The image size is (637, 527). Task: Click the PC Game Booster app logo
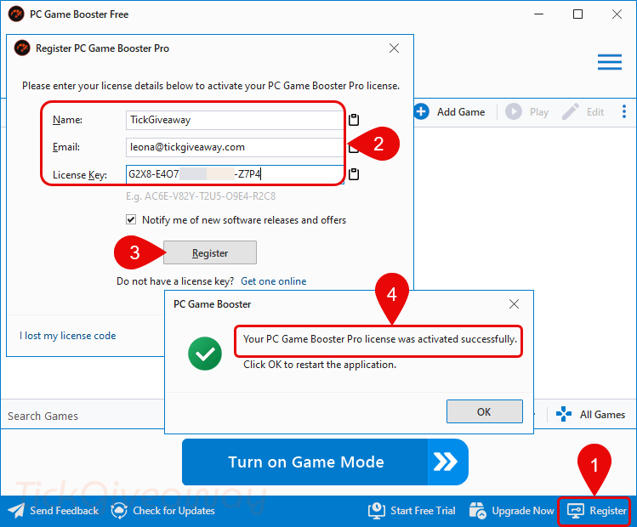(x=16, y=14)
